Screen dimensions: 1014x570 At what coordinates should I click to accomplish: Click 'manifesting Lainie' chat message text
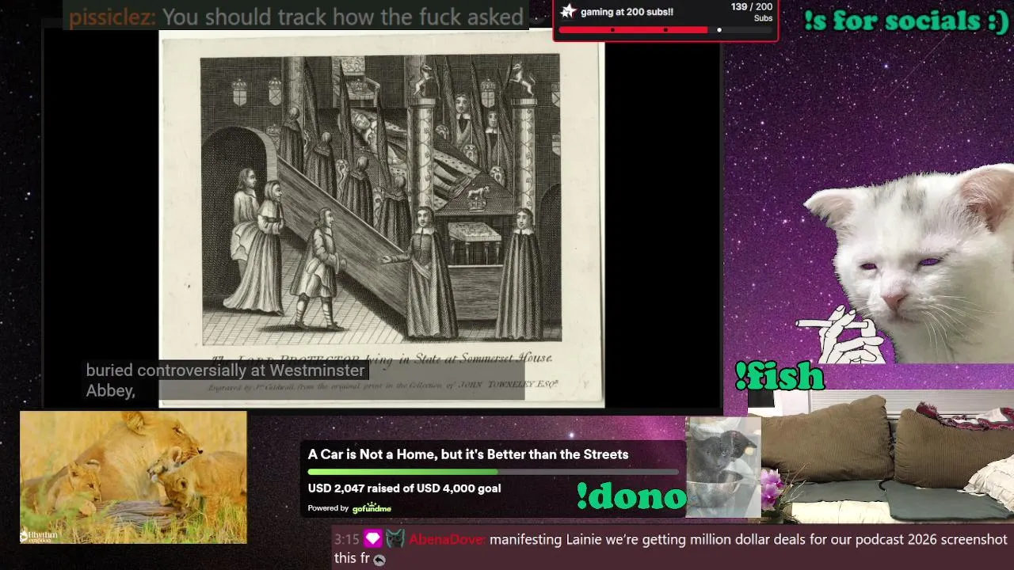click(x=670, y=549)
